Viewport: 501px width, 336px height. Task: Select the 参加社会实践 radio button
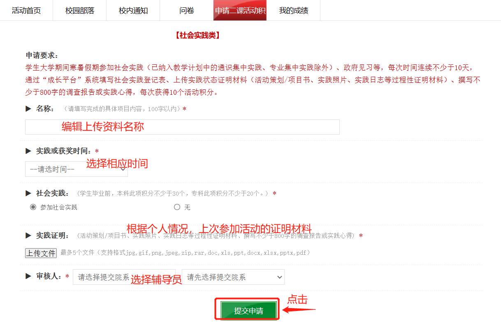click(33, 207)
